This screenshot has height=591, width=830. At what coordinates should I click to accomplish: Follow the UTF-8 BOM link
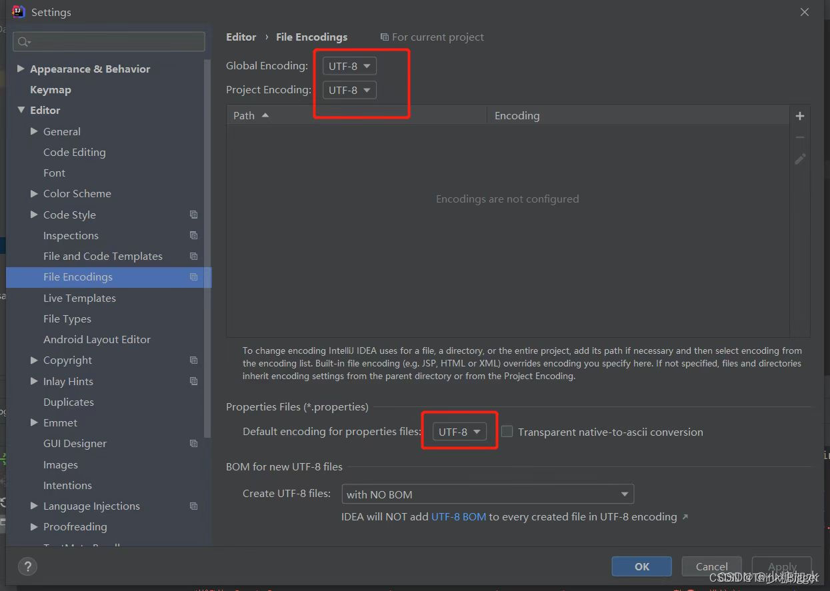coord(459,516)
